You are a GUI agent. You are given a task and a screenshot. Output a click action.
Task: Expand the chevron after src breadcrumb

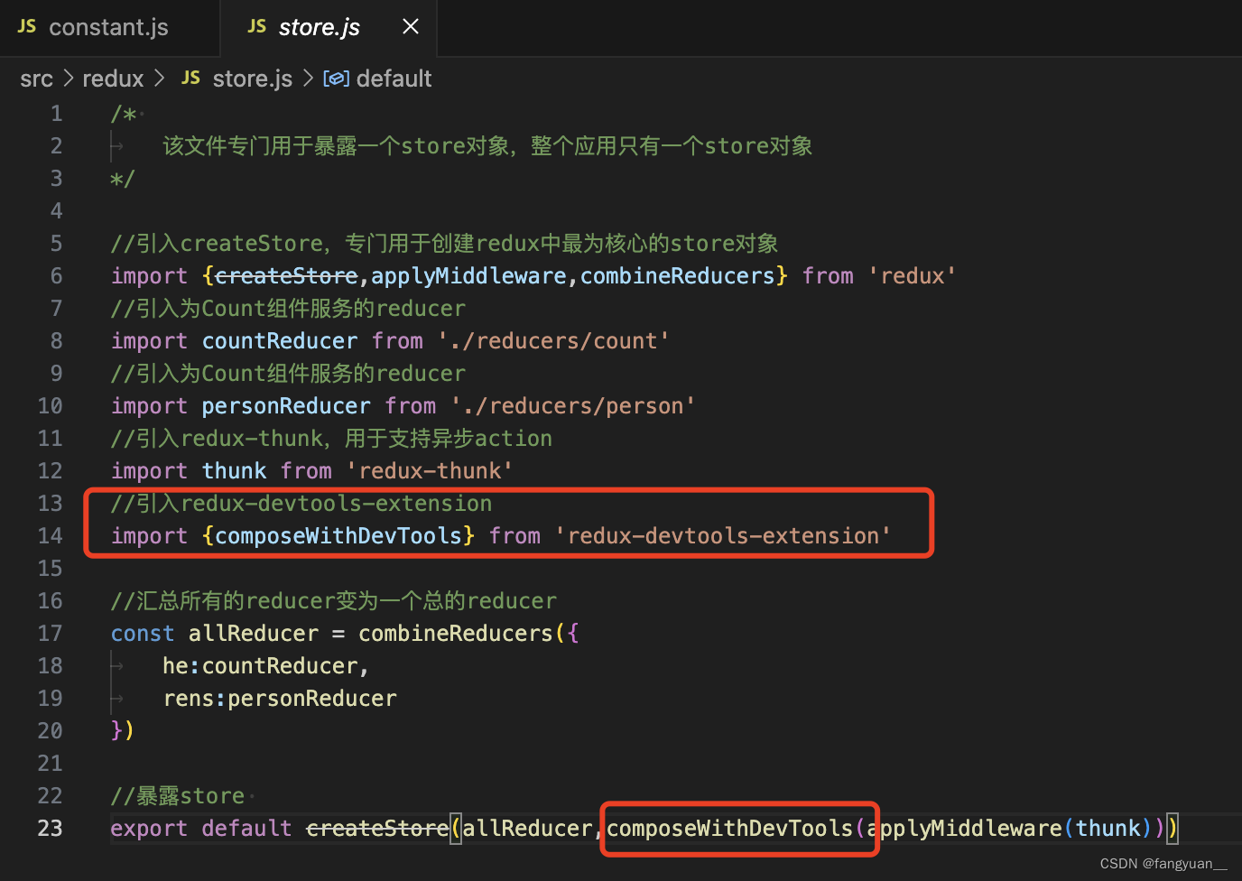(x=69, y=79)
